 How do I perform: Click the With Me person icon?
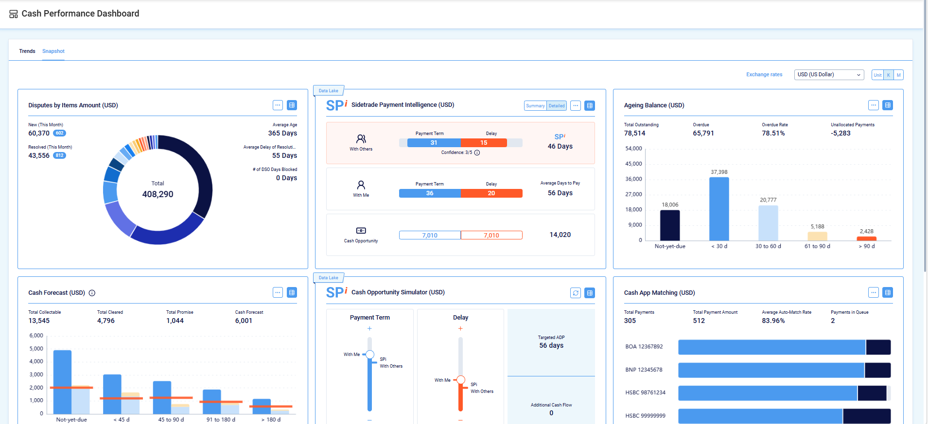click(x=361, y=185)
